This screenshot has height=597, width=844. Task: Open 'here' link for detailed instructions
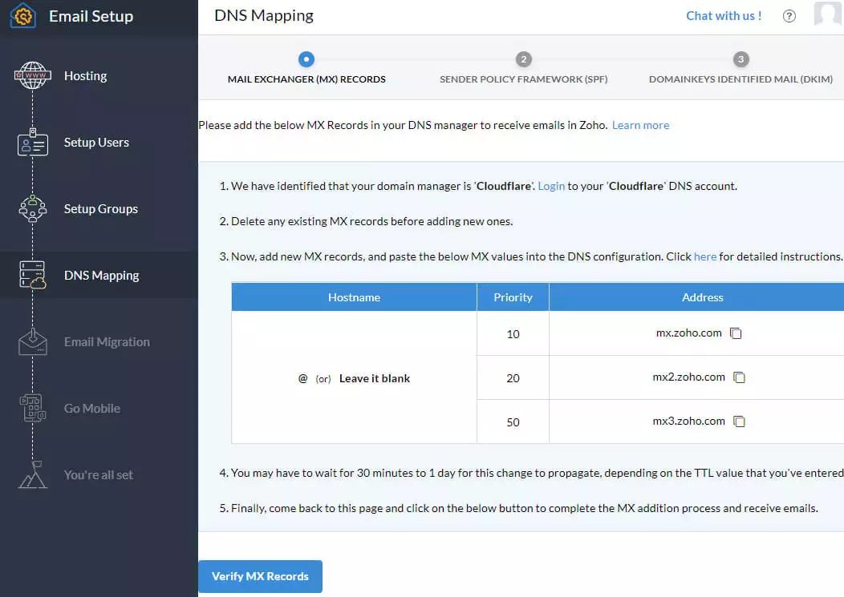[x=705, y=256]
